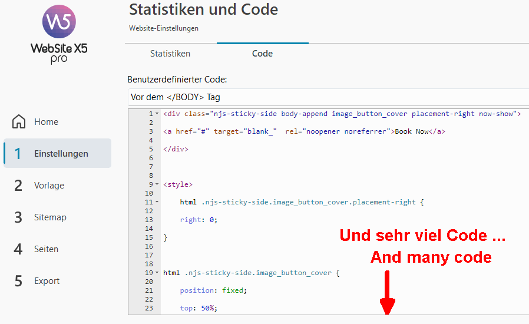This screenshot has width=529, height=324.
Task: Select step number 2 icon for Vorlage
Action: click(18, 186)
